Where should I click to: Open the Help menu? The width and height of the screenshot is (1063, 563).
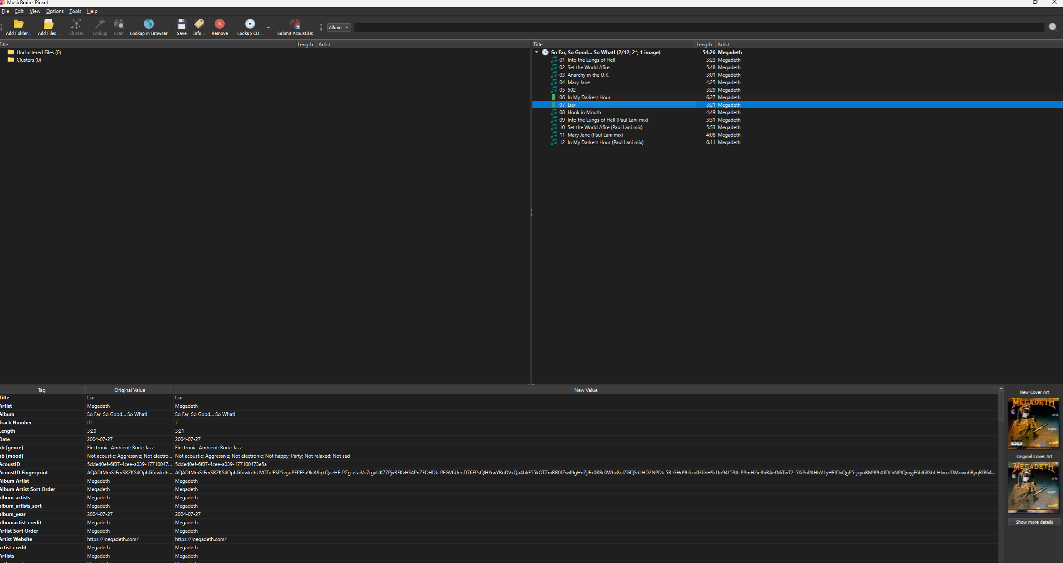[x=92, y=11]
